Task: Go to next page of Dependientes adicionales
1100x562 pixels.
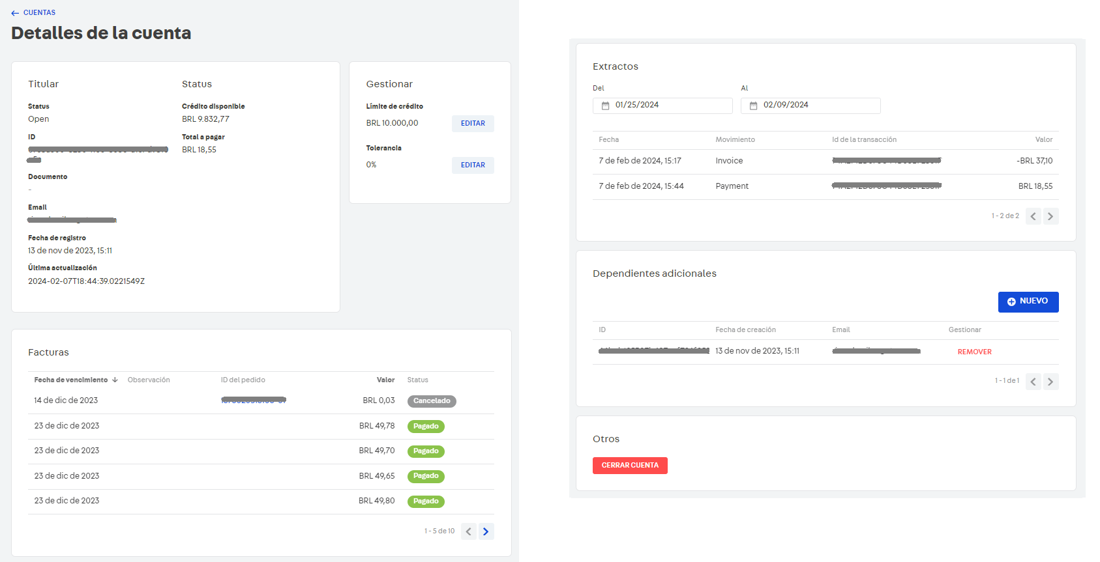Action: 1050,382
